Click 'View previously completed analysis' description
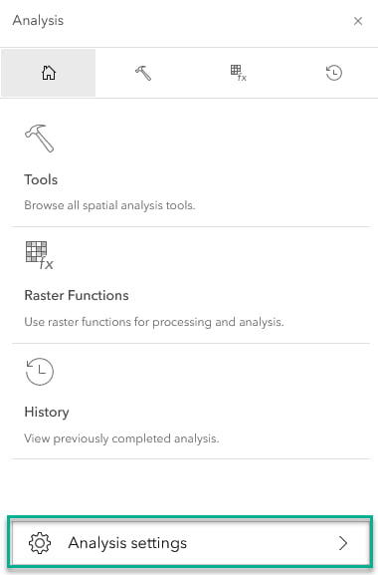The image size is (378, 575). pos(121,438)
